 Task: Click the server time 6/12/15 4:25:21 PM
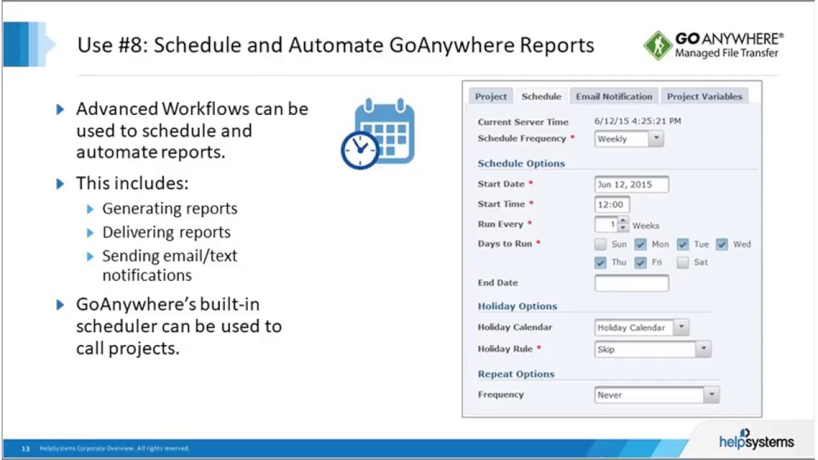coord(637,121)
